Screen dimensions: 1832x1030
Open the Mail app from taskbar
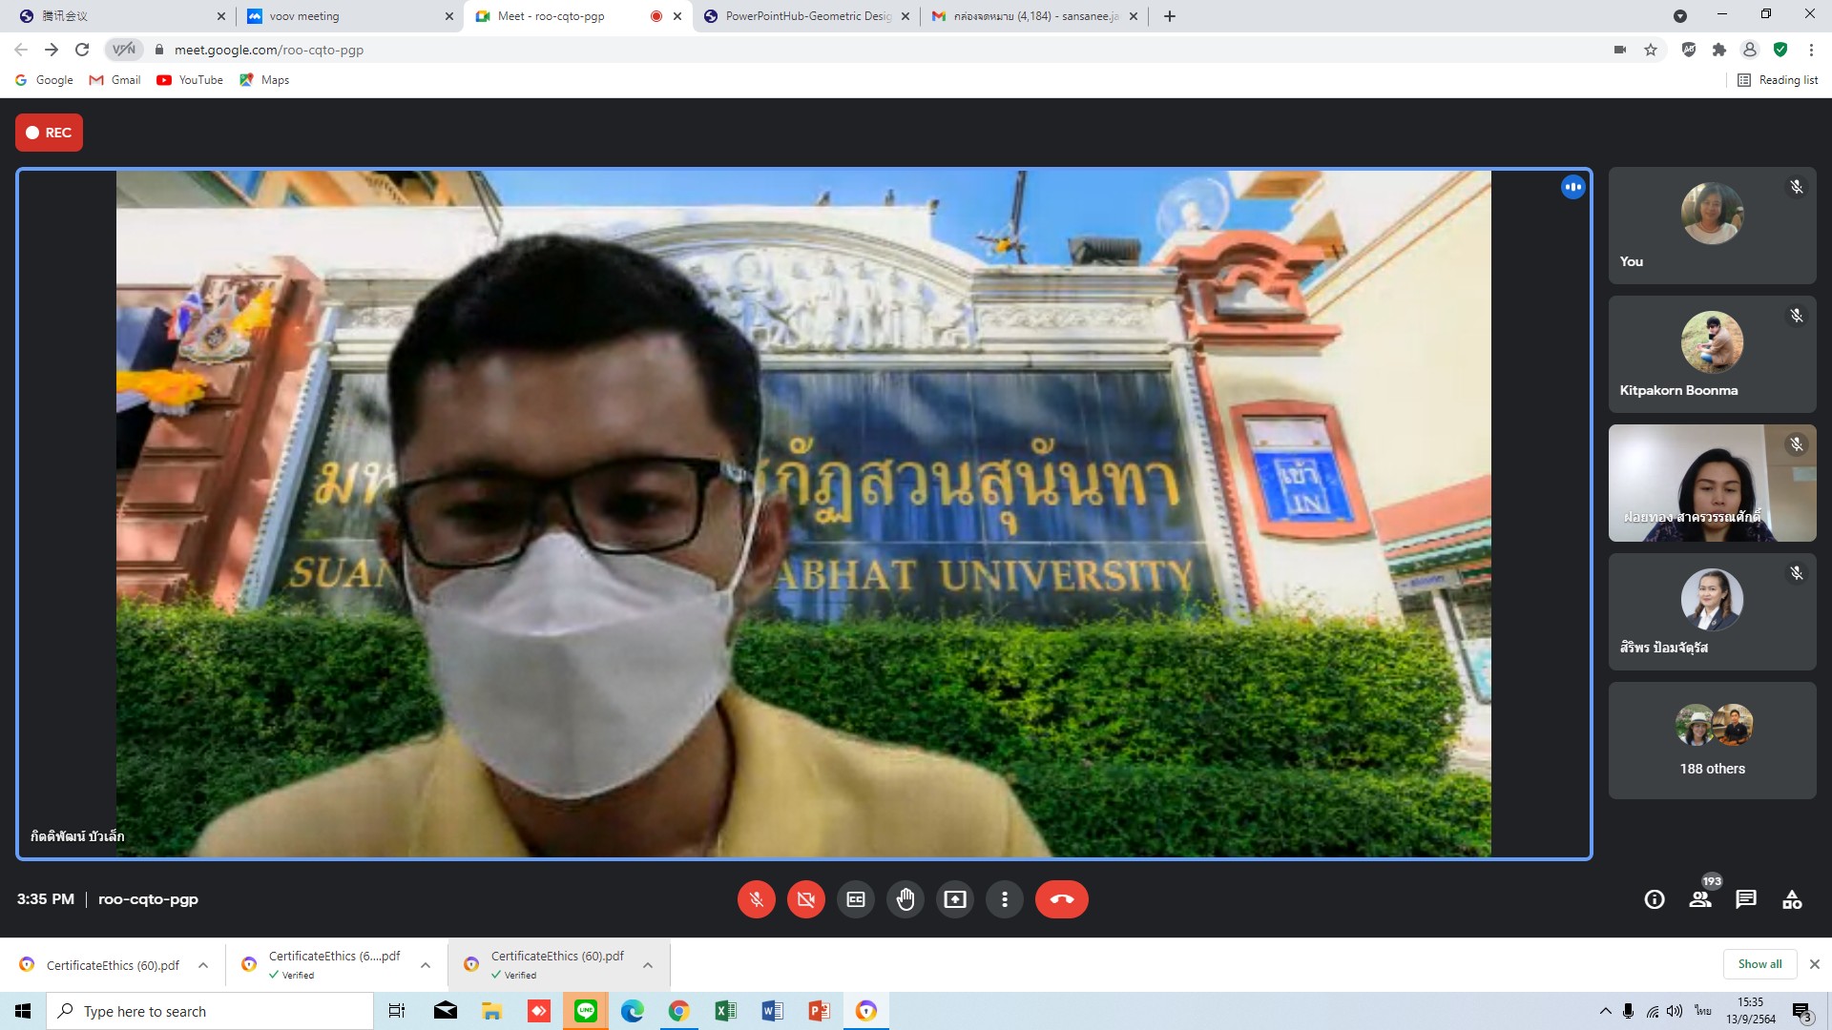point(445,1011)
